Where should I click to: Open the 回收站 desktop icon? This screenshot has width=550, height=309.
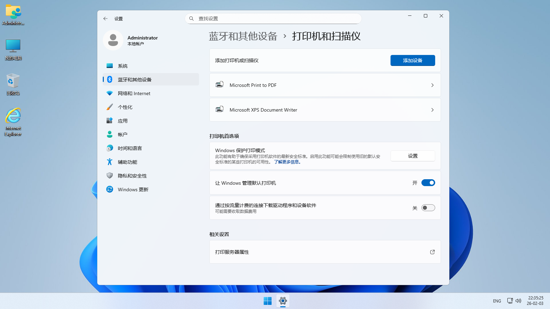pyautogui.click(x=13, y=84)
